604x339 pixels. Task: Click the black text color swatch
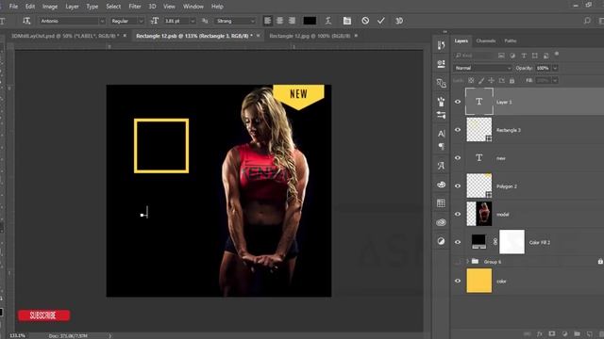pos(310,21)
